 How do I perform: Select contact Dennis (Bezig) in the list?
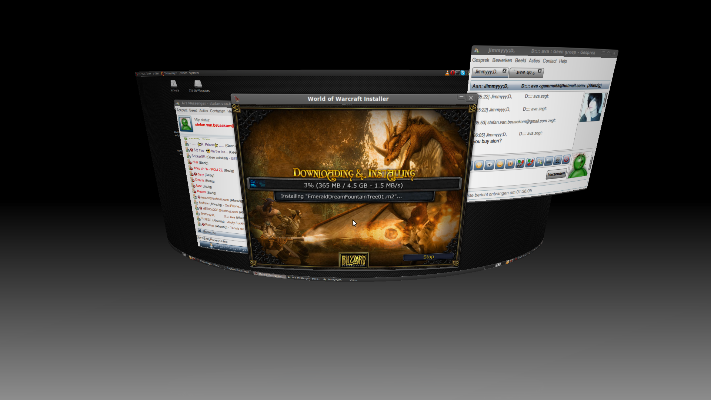click(x=203, y=180)
